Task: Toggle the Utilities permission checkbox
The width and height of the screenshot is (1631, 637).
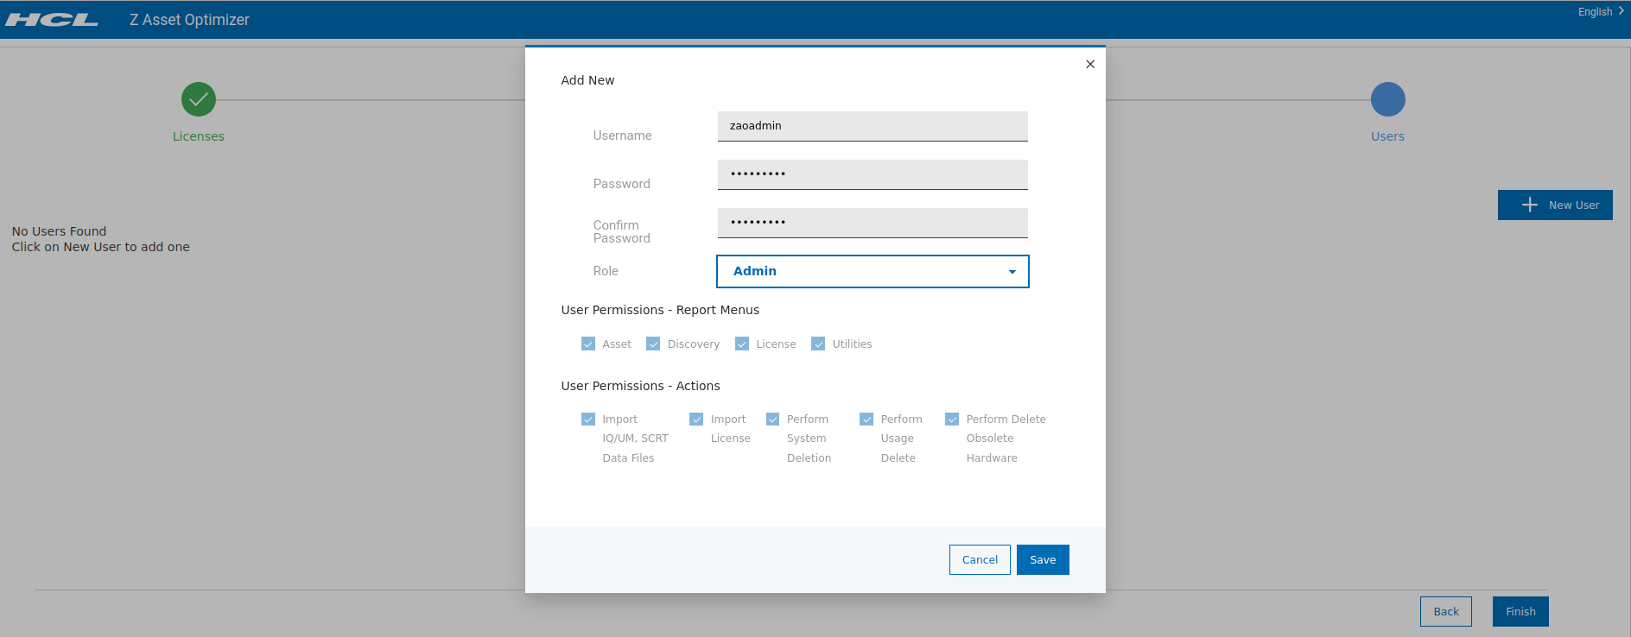Action: pos(818,344)
